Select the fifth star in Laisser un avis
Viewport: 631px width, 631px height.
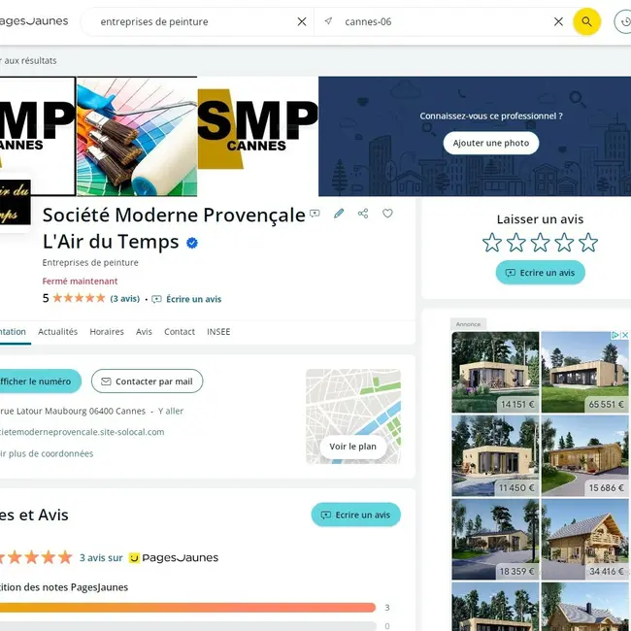click(x=588, y=243)
